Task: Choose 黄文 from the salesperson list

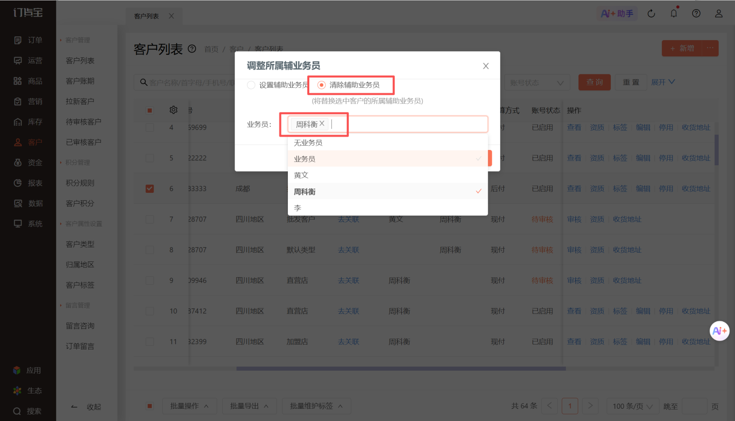Action: tap(388, 175)
